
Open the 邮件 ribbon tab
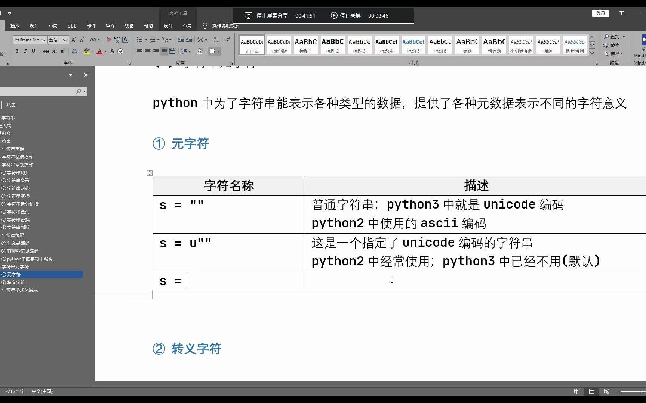(91, 26)
